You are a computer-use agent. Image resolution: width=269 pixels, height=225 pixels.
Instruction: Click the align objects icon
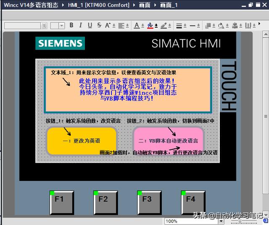(x=235, y=26)
